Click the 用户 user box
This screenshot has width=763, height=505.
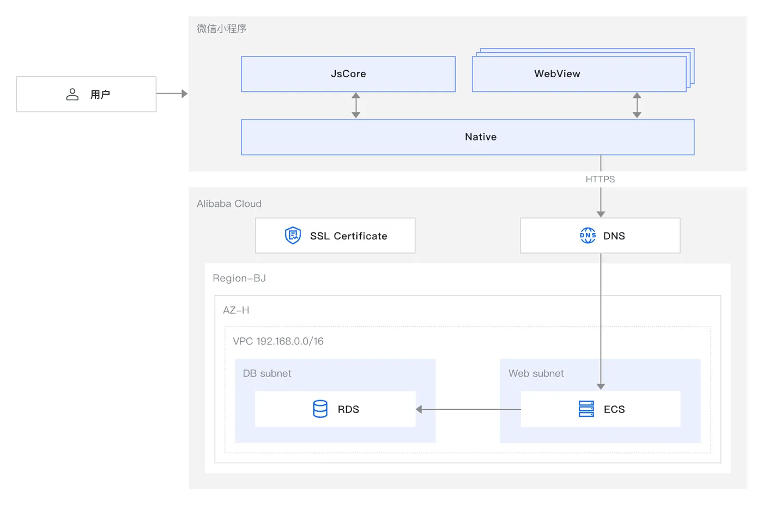86,94
